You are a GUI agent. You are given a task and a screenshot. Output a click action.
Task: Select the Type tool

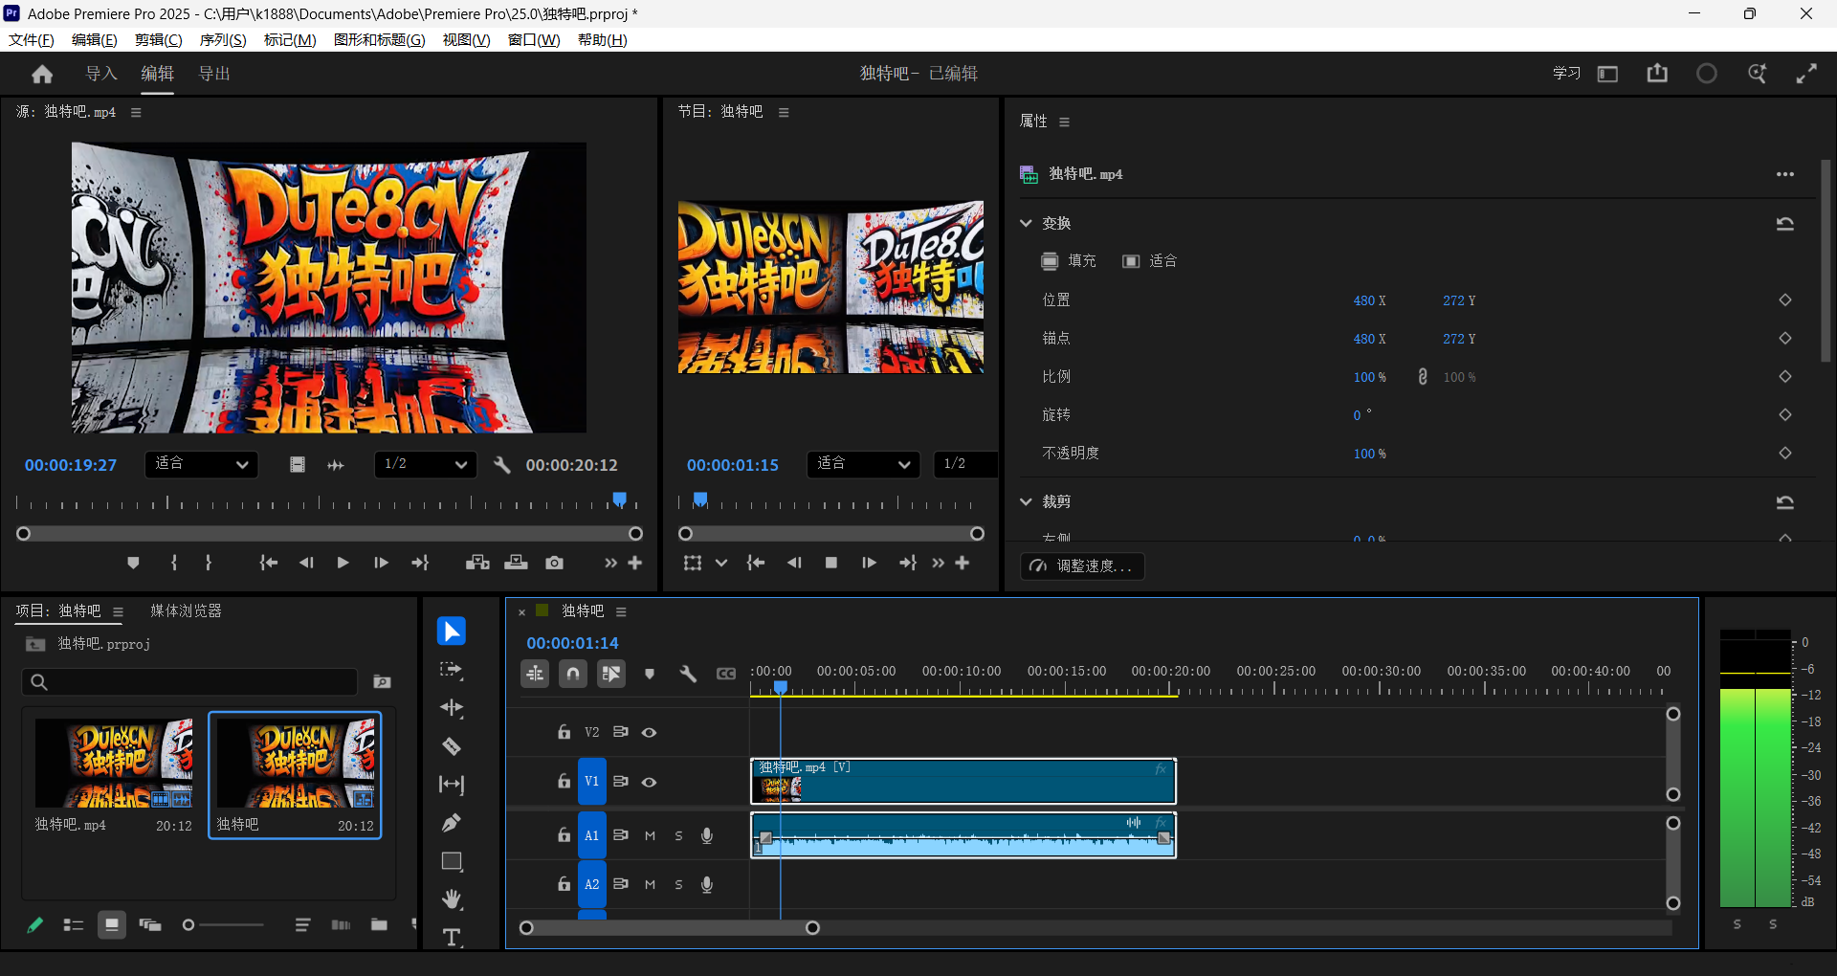451,937
